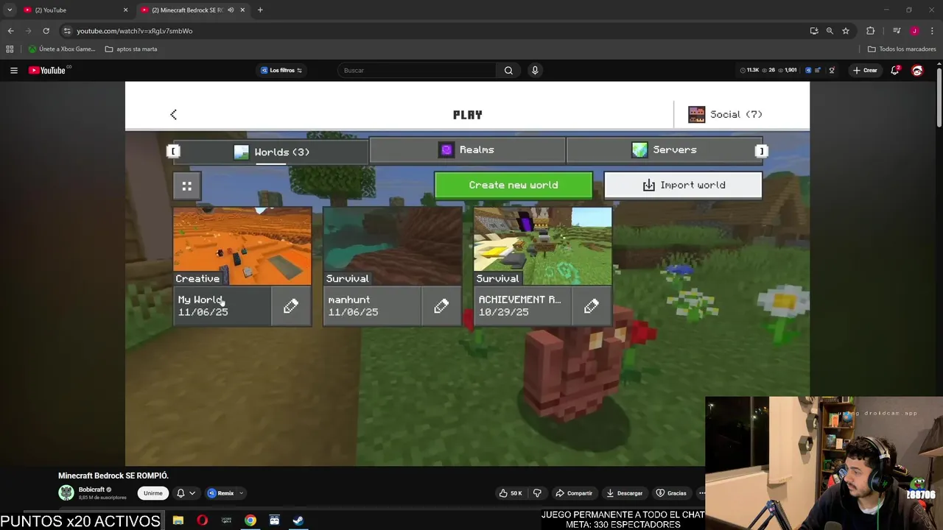
Task: Click the My World name label
Action: (200, 300)
